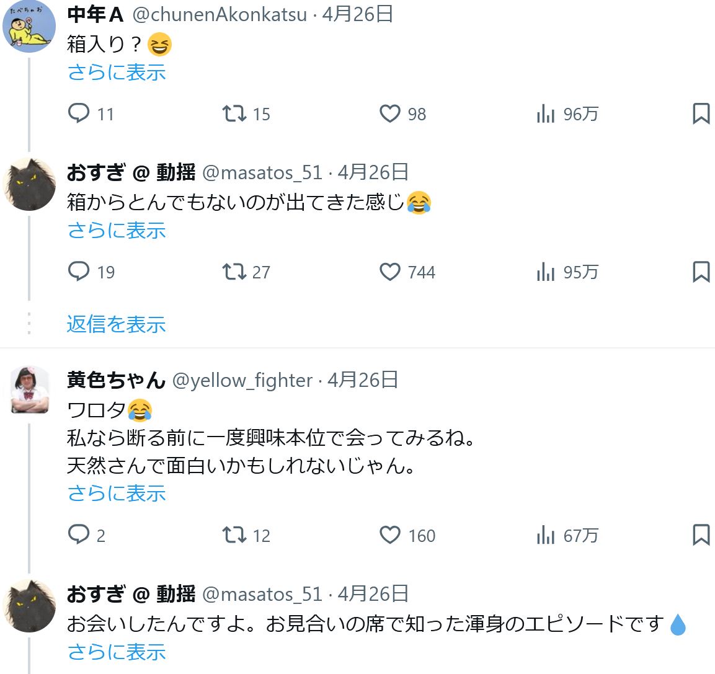The image size is (715, 674).
Task: Like 中年A's tweet with 98 likes
Action: [x=390, y=113]
